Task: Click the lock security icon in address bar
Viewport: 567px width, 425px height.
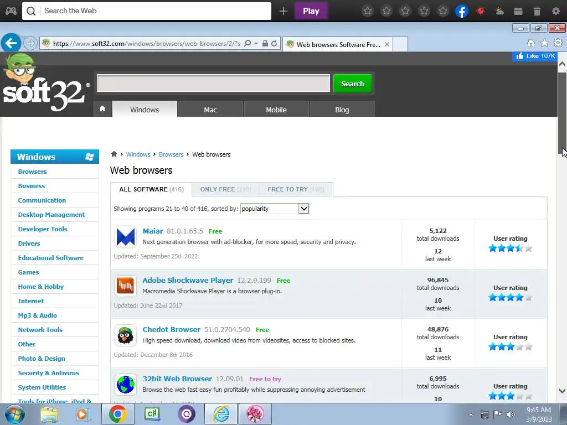Action: pyautogui.click(x=265, y=43)
